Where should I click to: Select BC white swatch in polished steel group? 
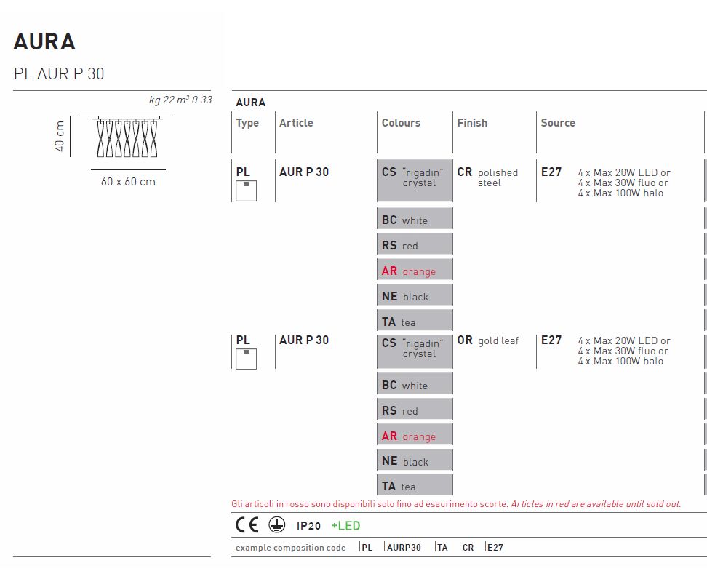[415, 220]
